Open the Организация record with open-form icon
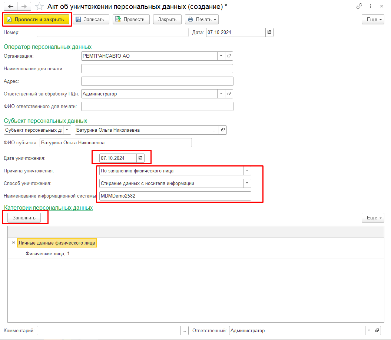Viewport: 391px width, 340px height. coord(229,56)
